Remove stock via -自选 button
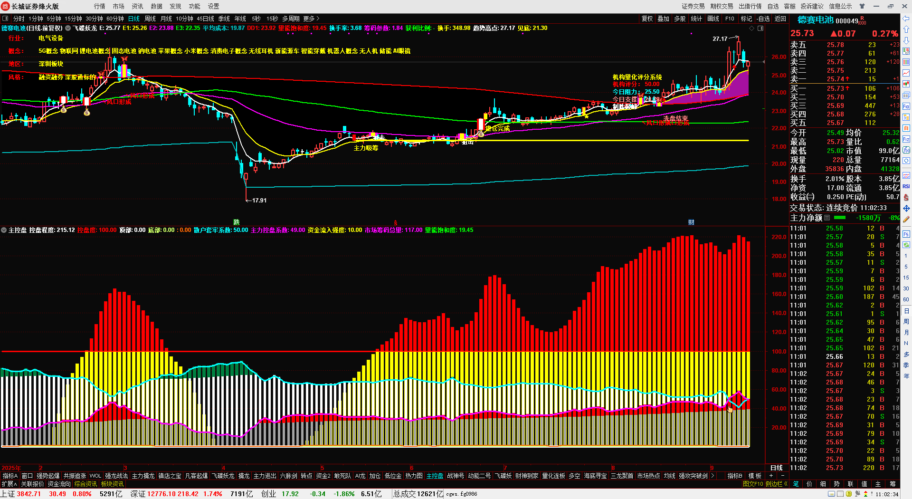912x499 pixels. (763, 19)
